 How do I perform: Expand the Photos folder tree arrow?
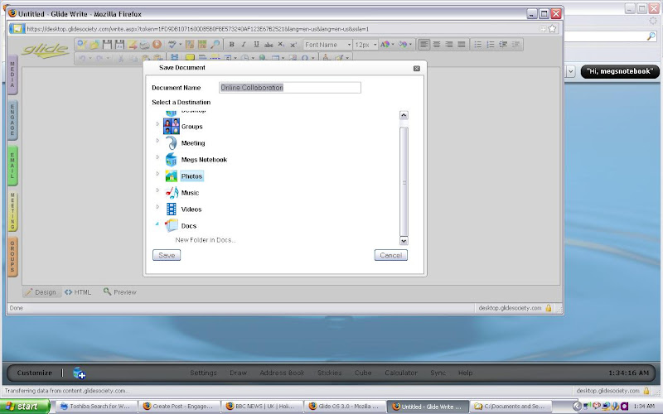pos(157,175)
